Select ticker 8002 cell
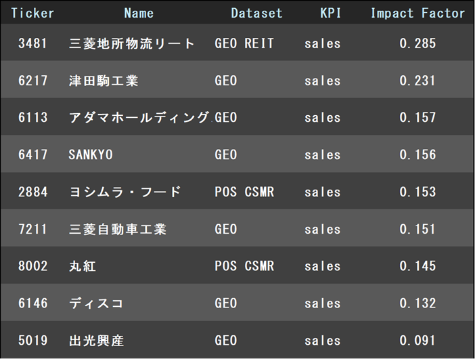 coord(33,266)
